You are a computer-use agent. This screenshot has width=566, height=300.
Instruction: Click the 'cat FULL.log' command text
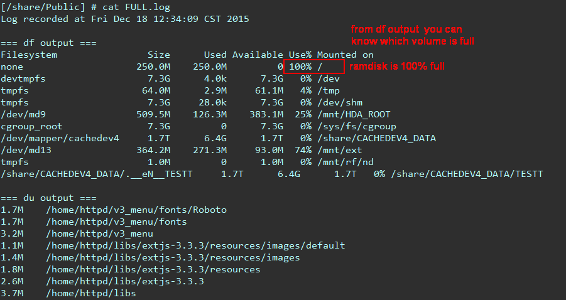pyautogui.click(x=136, y=7)
